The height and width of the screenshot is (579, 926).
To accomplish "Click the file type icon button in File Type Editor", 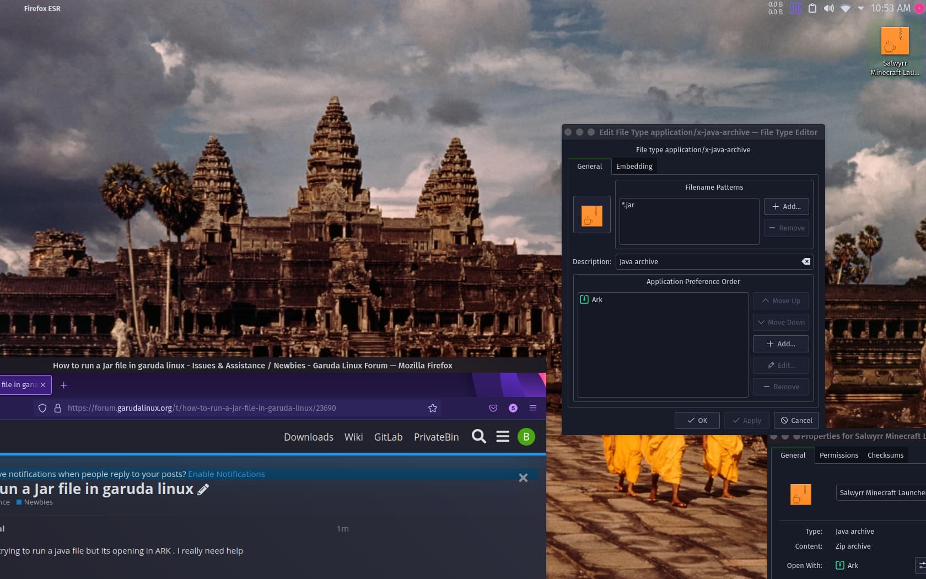I will click(592, 215).
